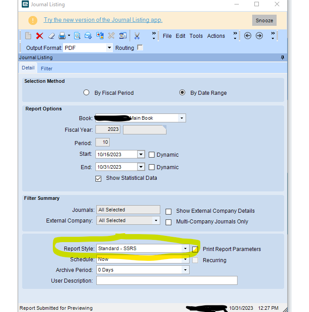The height and width of the screenshot is (312, 309).
Task: Switch to the Detail tab
Action: click(28, 68)
